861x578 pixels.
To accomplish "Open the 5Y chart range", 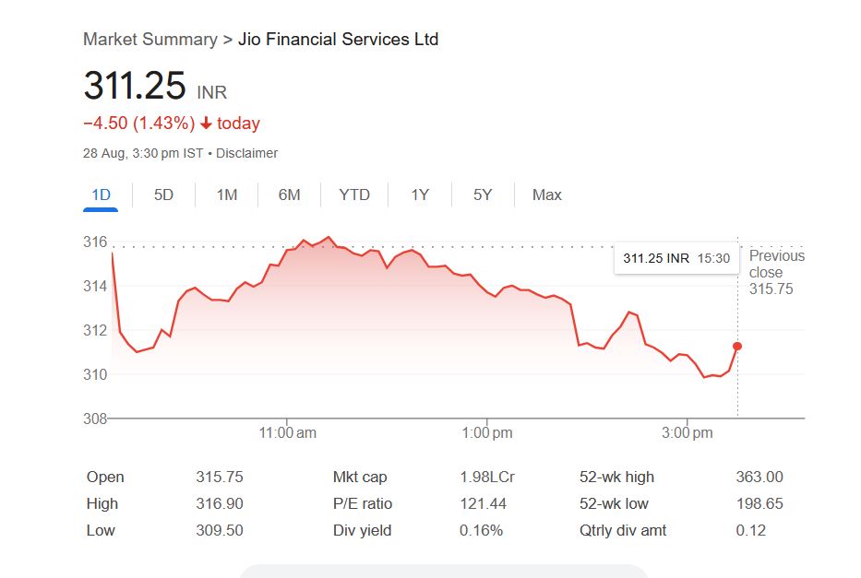I will coord(483,195).
